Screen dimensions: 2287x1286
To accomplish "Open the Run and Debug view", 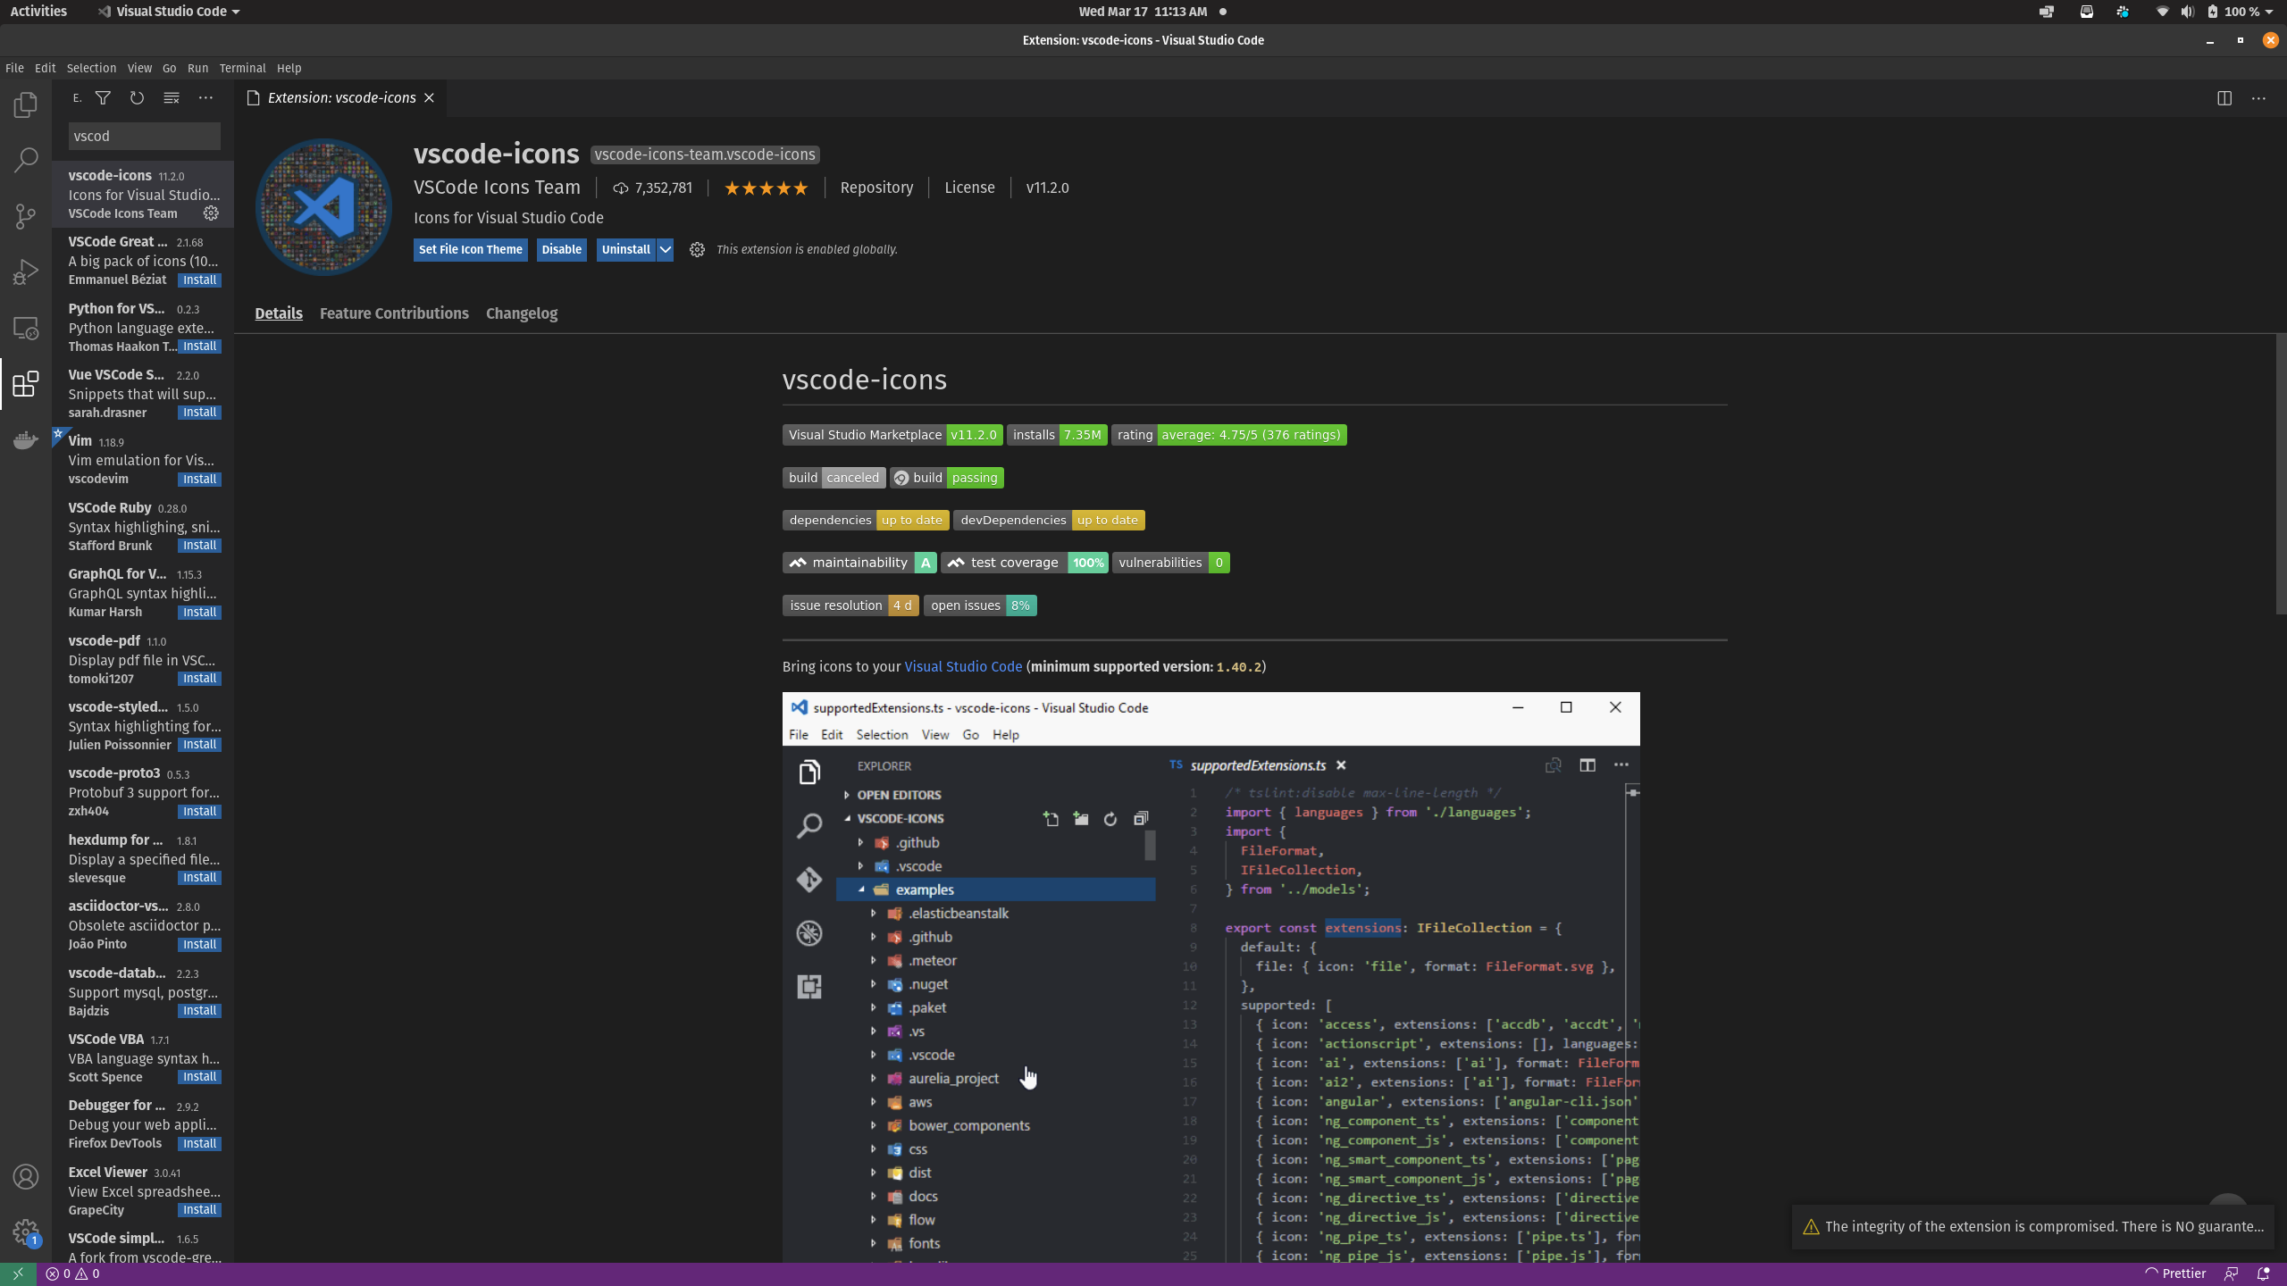I will [26, 271].
